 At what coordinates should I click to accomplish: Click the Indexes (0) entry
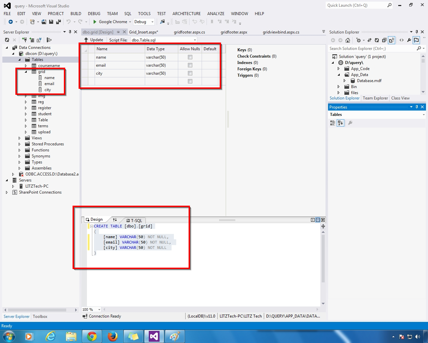248,63
